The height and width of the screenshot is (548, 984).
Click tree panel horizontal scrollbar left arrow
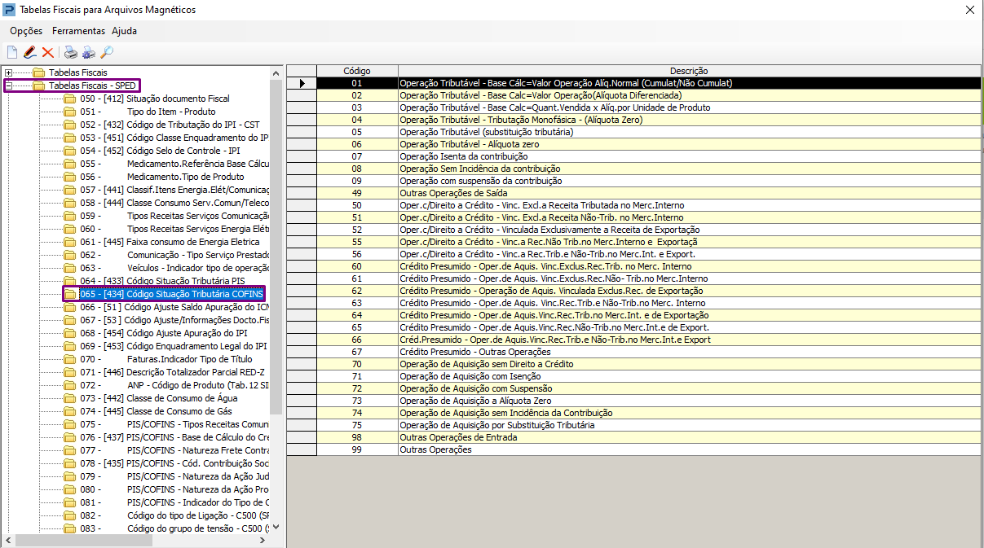pyautogui.click(x=8, y=540)
